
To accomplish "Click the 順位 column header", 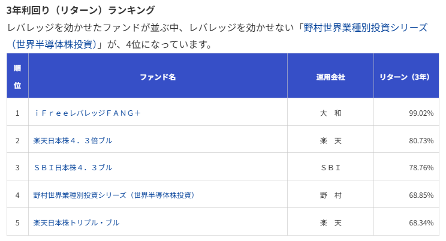I will pyautogui.click(x=17, y=77).
